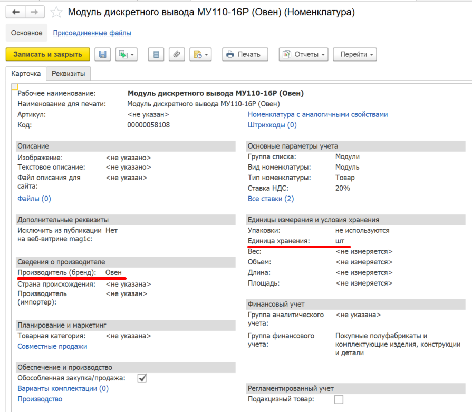
Task: Select the Карточка tab
Action: (x=26, y=74)
